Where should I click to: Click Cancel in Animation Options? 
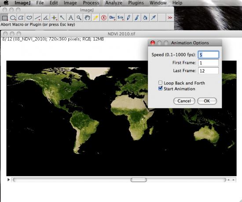[184, 101]
